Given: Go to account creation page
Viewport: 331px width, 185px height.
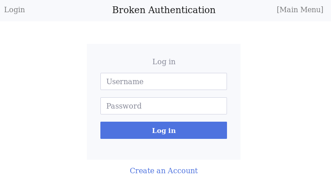Looking at the screenshot, I should [x=163, y=171].
